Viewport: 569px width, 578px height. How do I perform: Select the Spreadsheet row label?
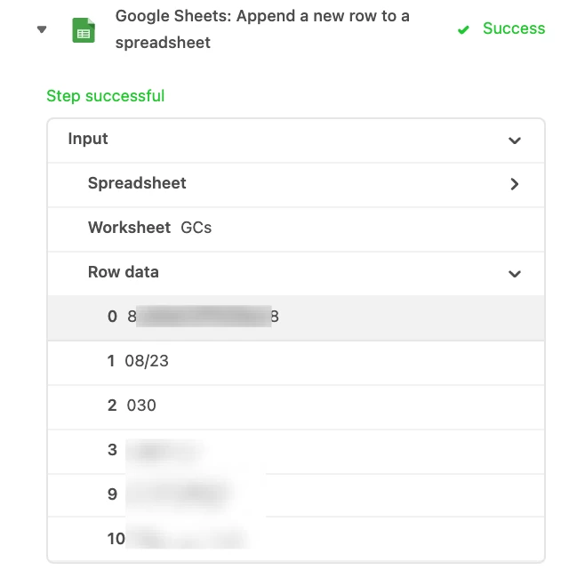pos(137,183)
